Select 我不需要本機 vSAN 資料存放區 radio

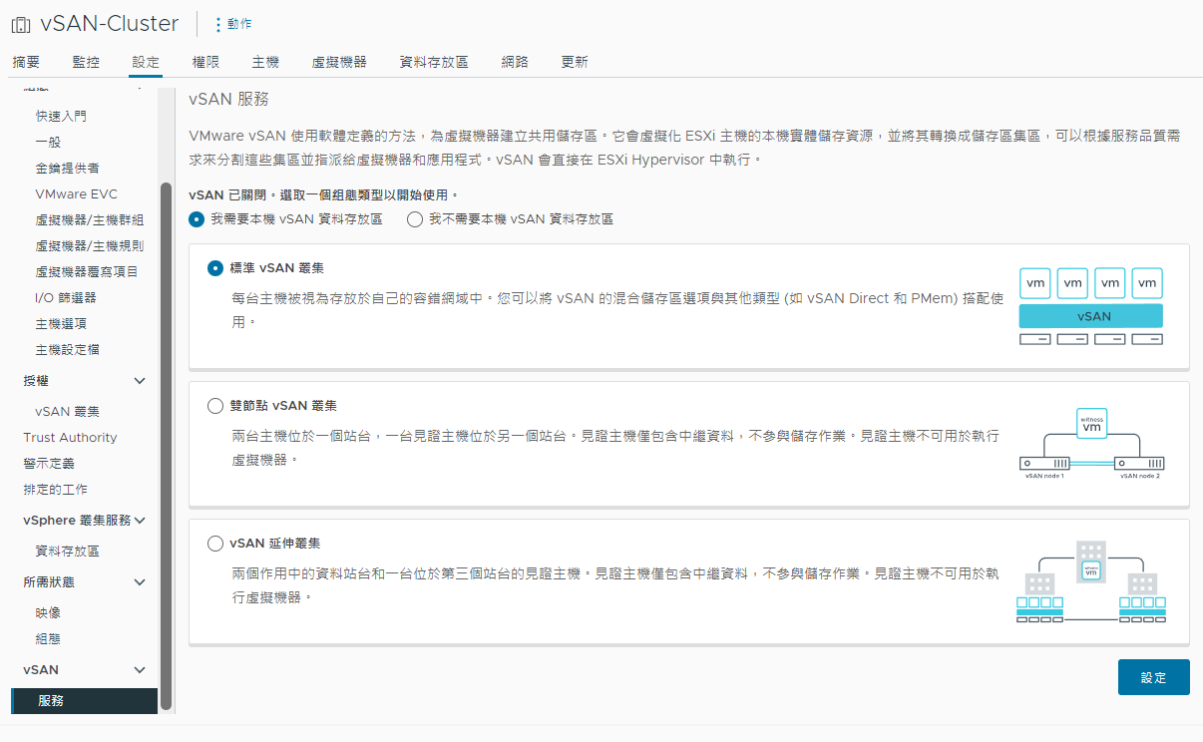point(415,219)
